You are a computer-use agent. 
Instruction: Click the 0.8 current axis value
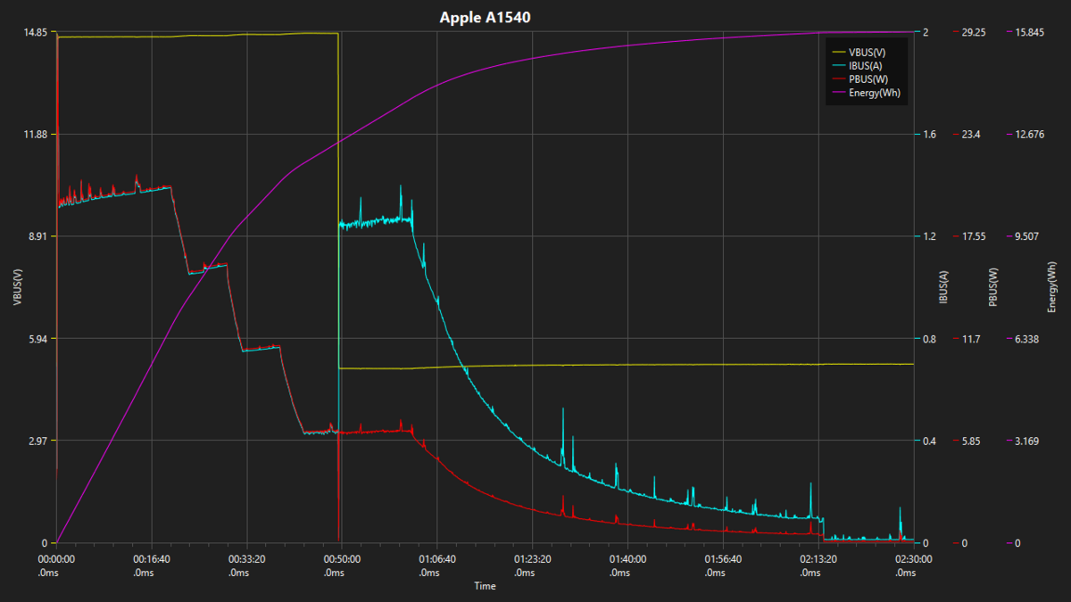929,339
